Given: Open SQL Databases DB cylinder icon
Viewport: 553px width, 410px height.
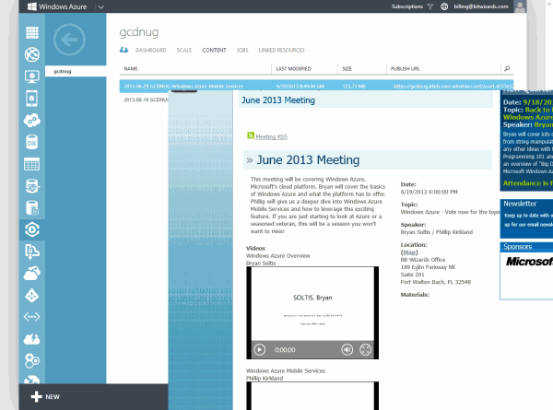Looking at the screenshot, I should tap(31, 143).
